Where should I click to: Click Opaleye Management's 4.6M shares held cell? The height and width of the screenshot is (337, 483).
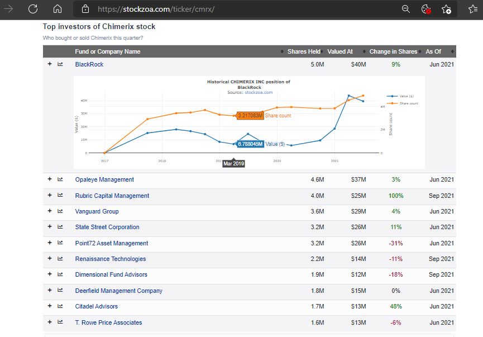[317, 179]
